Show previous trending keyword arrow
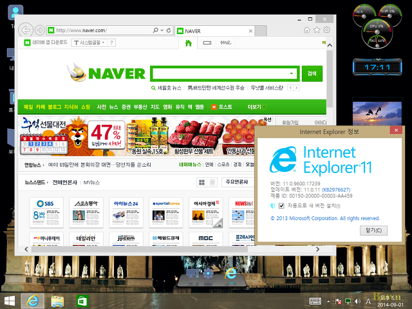This screenshot has height=309, width=412. click(x=290, y=88)
